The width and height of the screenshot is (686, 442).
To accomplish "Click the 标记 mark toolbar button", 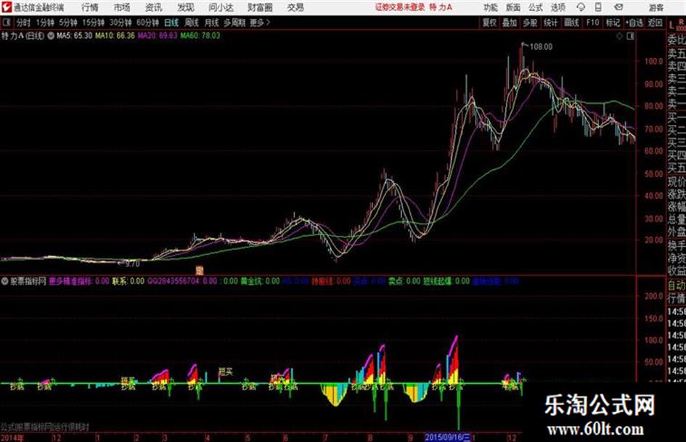I will click(x=613, y=22).
